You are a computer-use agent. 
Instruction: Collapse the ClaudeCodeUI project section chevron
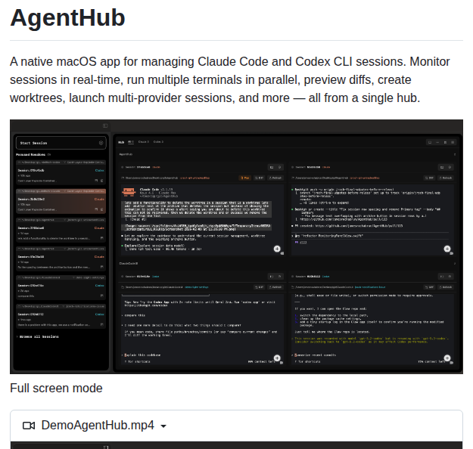click(455, 263)
